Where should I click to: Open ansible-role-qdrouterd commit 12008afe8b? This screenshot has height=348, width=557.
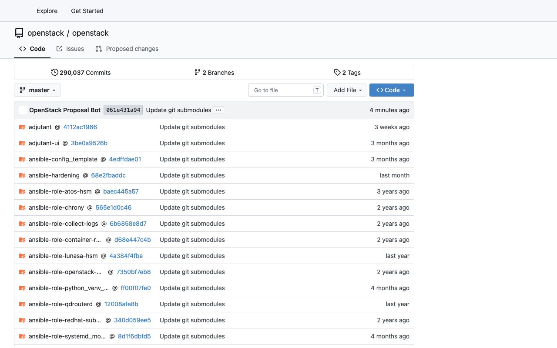point(121,304)
